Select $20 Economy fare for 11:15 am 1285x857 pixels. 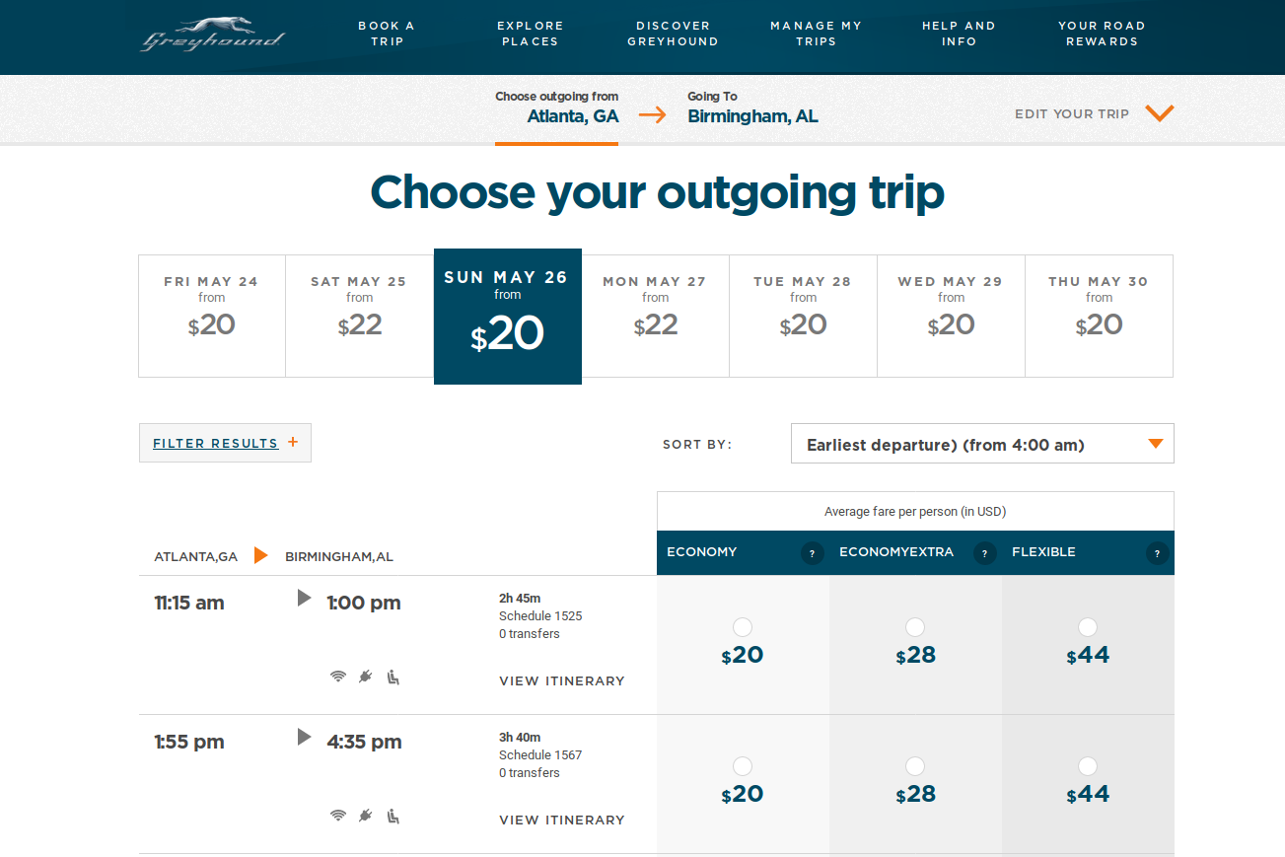tap(743, 627)
